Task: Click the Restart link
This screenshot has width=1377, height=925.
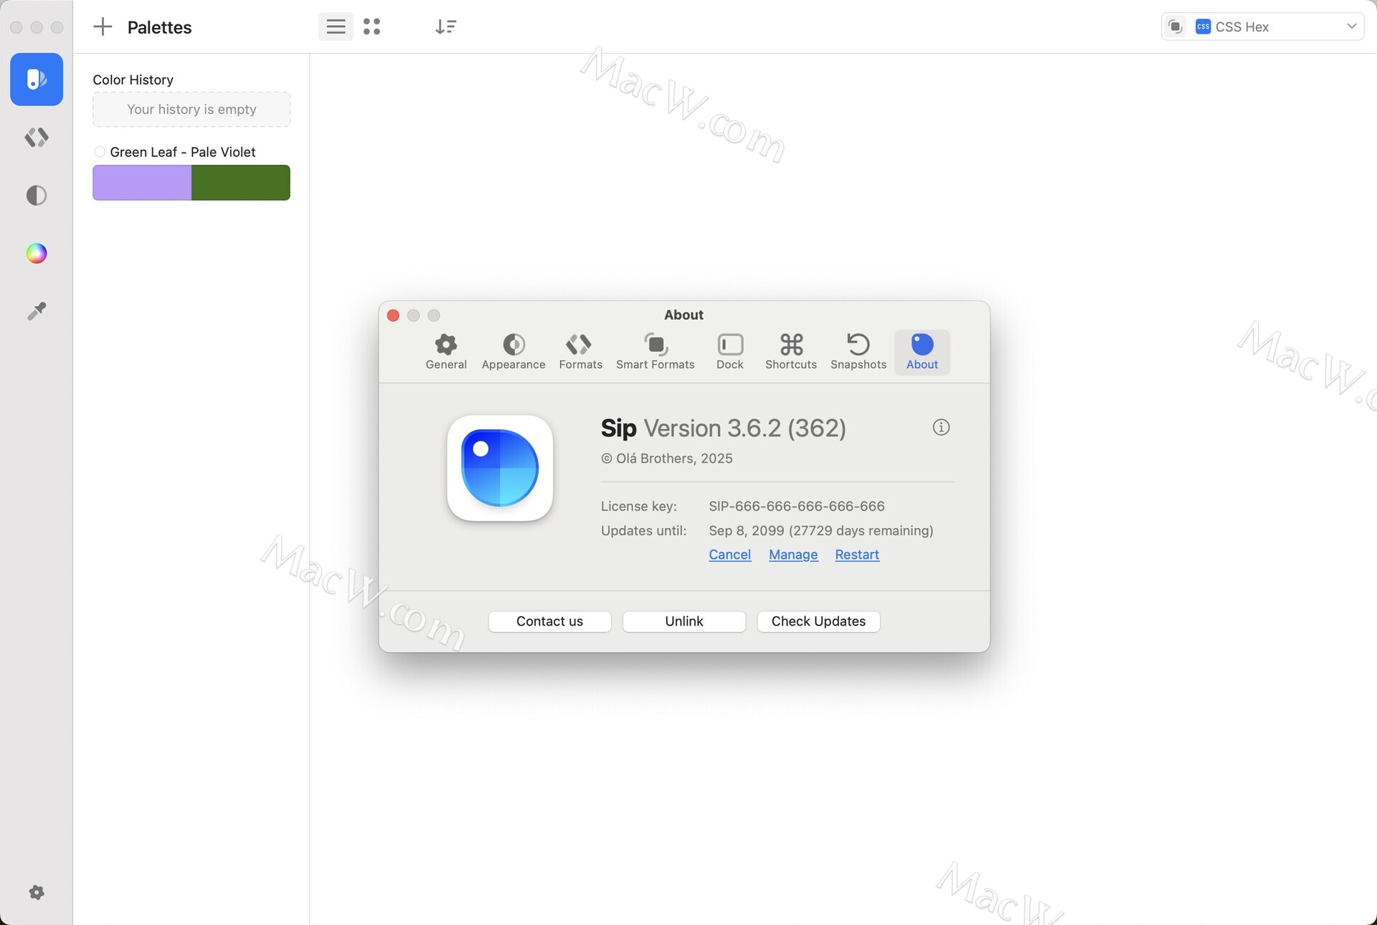Action: coord(857,555)
